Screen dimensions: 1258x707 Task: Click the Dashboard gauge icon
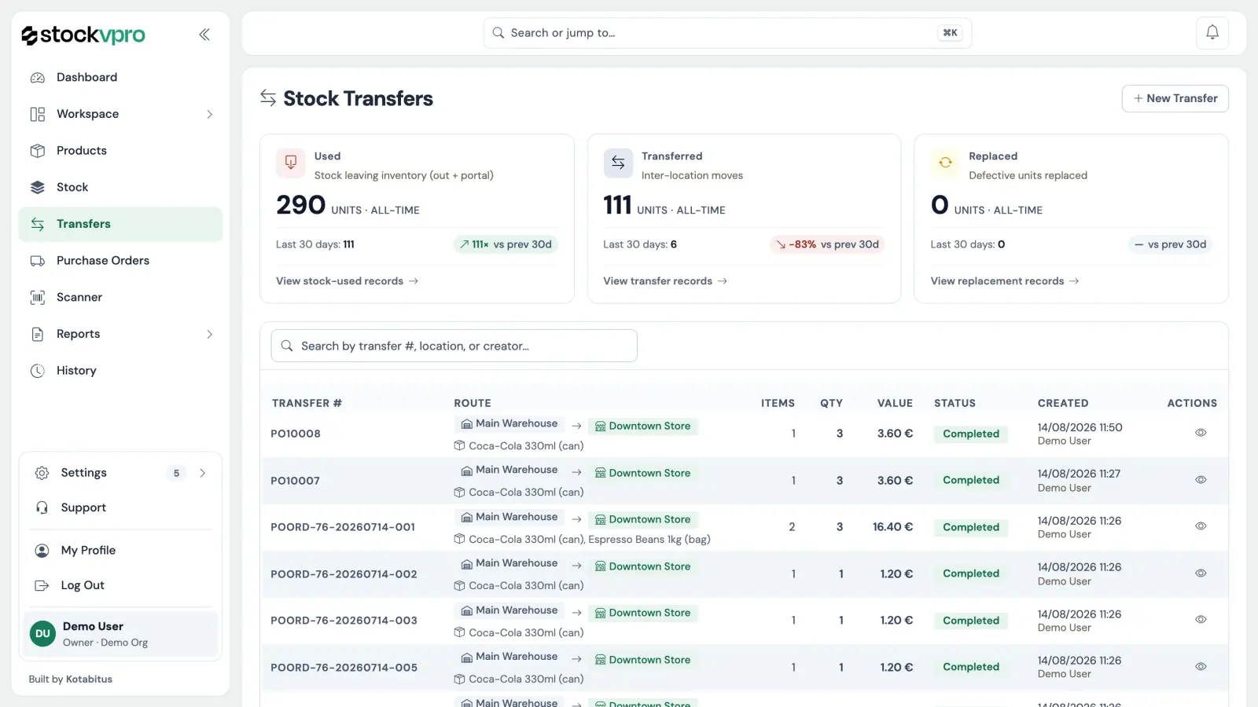pyautogui.click(x=38, y=78)
